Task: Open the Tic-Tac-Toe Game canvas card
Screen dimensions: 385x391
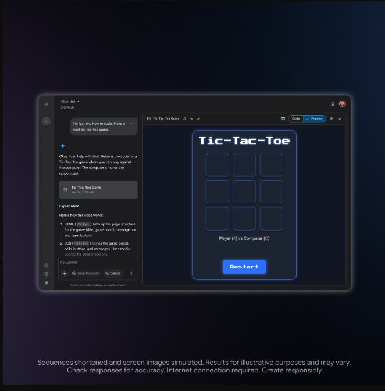Action: [98, 190]
